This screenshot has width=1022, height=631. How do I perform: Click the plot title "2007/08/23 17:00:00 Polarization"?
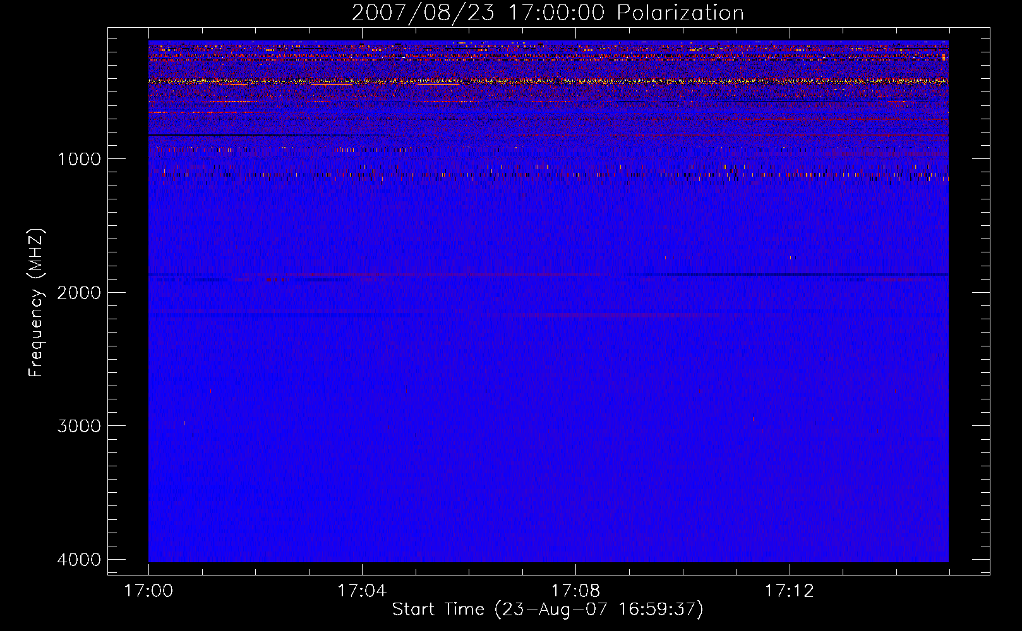[x=548, y=13]
